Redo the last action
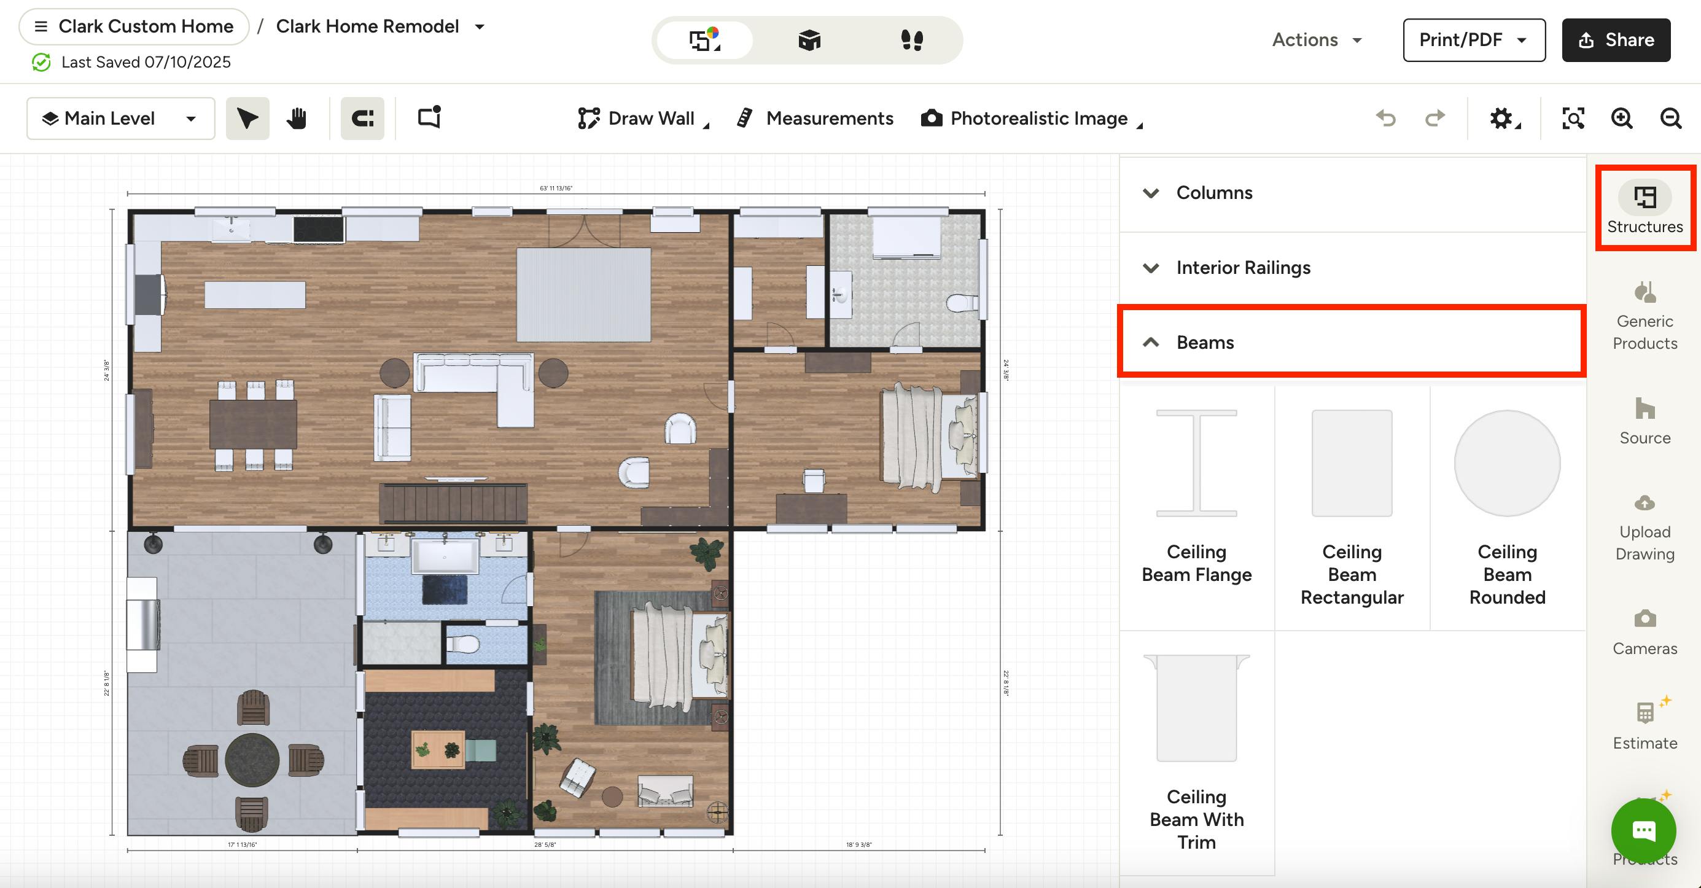Viewport: 1701px width, 888px height. coord(1435,118)
